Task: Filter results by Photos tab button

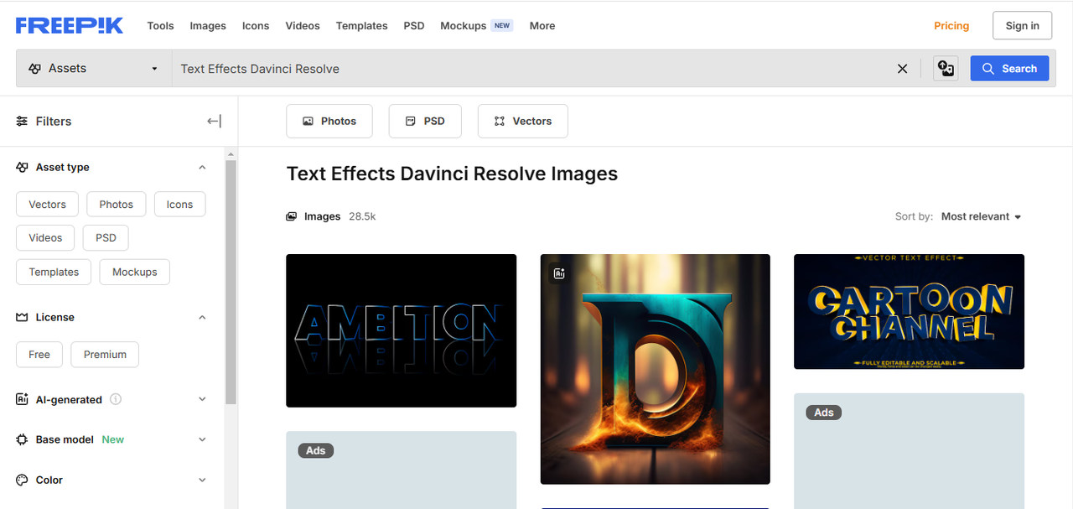Action: 329,121
